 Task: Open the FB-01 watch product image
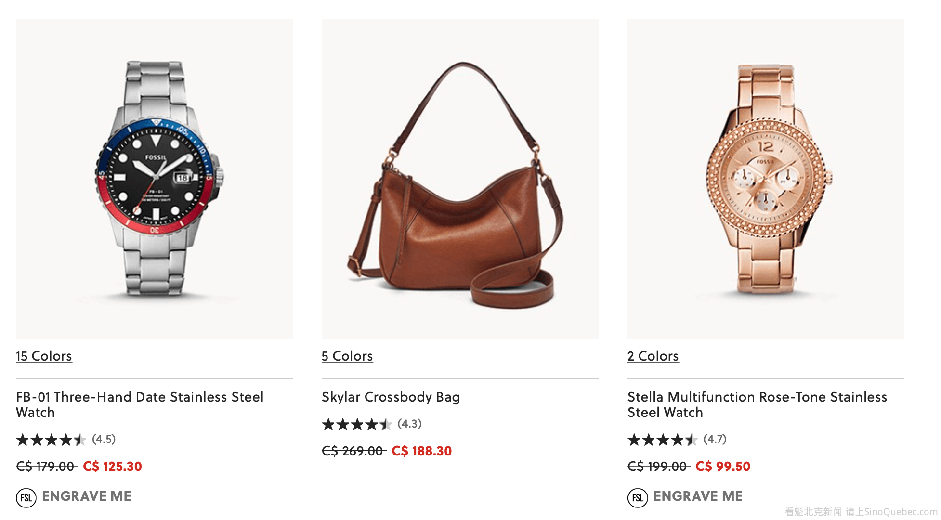(x=154, y=179)
